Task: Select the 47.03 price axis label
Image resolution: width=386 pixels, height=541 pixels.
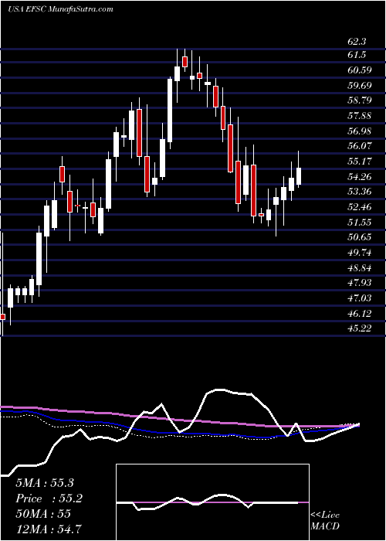Action: (x=360, y=298)
